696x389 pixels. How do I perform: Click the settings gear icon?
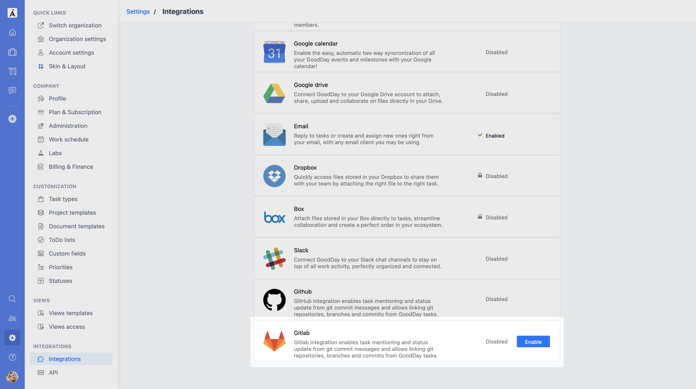point(12,338)
